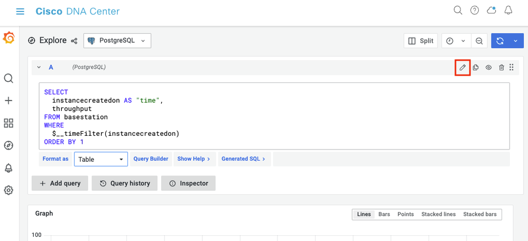528x241 pixels.
Task: Open the Format as Table dropdown
Action: tap(100, 159)
